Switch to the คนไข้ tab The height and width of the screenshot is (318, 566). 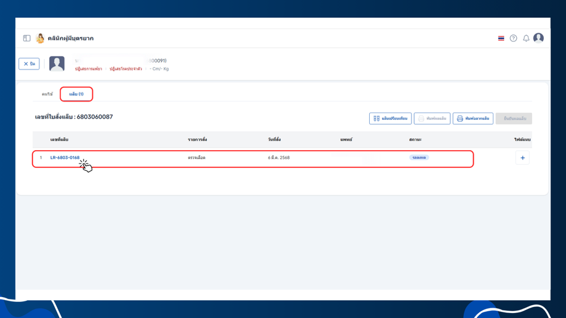pyautogui.click(x=47, y=94)
